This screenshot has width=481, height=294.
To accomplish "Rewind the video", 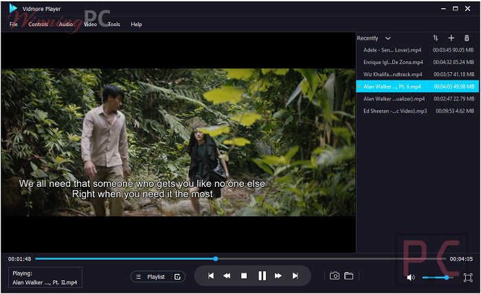I will pos(227,276).
